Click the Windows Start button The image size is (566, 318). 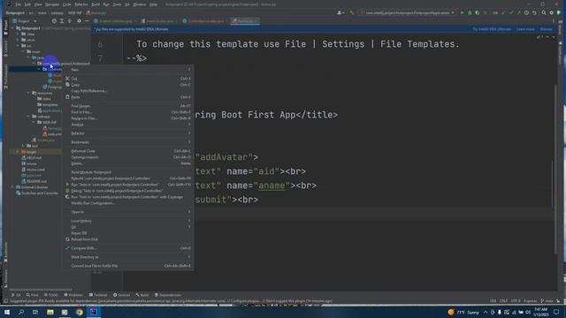(x=7, y=312)
